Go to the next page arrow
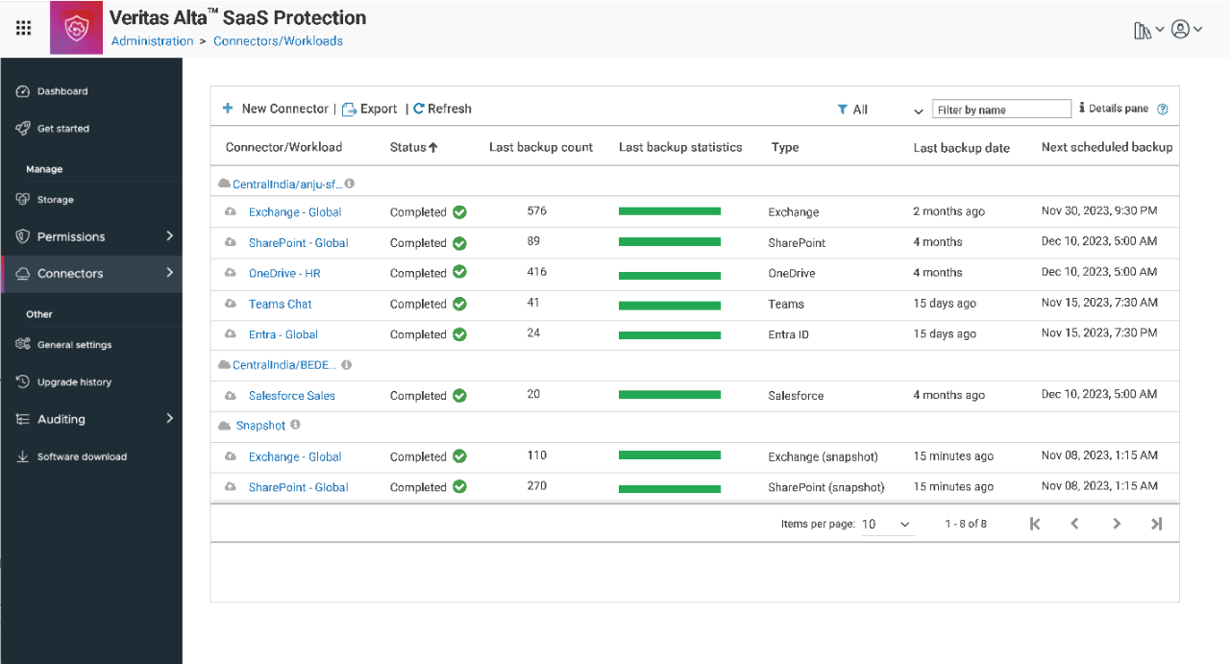 1116,524
